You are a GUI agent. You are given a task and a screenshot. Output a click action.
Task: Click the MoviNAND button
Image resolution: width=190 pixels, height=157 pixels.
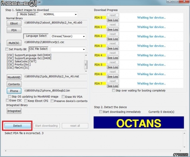(x=14, y=77)
